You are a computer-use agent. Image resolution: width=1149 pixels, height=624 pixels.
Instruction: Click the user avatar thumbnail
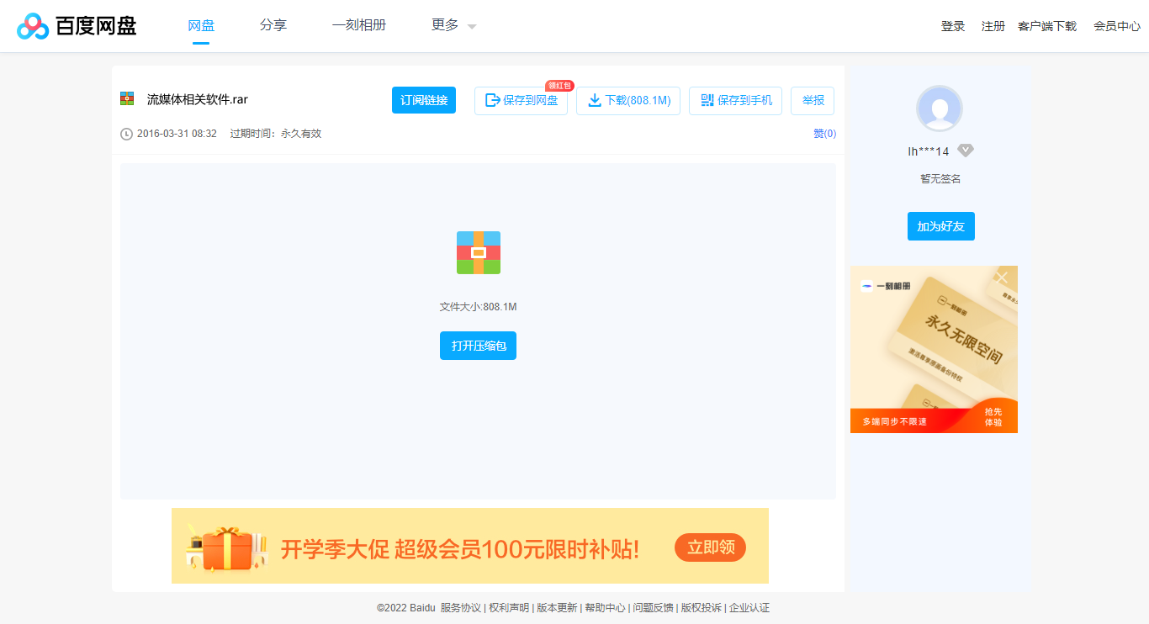tap(940, 108)
